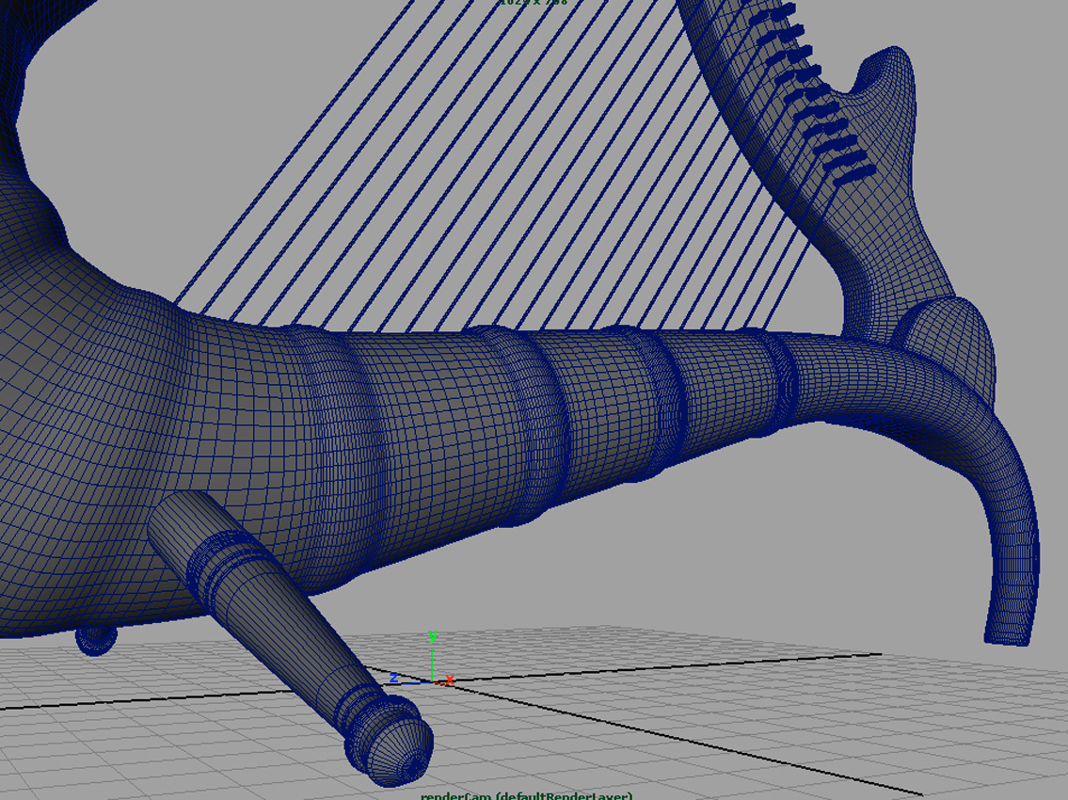
Task: Select the small round foot under the harp body
Action: click(x=96, y=641)
